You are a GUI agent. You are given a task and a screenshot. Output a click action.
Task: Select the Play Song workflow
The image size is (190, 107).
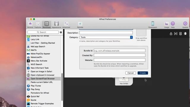(x=44, y=89)
